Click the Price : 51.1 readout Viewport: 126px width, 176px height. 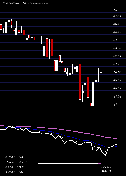16,162
